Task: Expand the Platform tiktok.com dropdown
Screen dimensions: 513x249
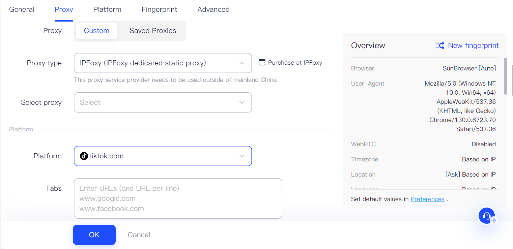Action: click(241, 156)
